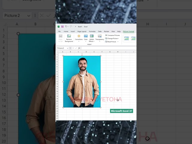Click the Name Box showing Picture 2
The image size is (192, 144).
[x=61, y=48]
